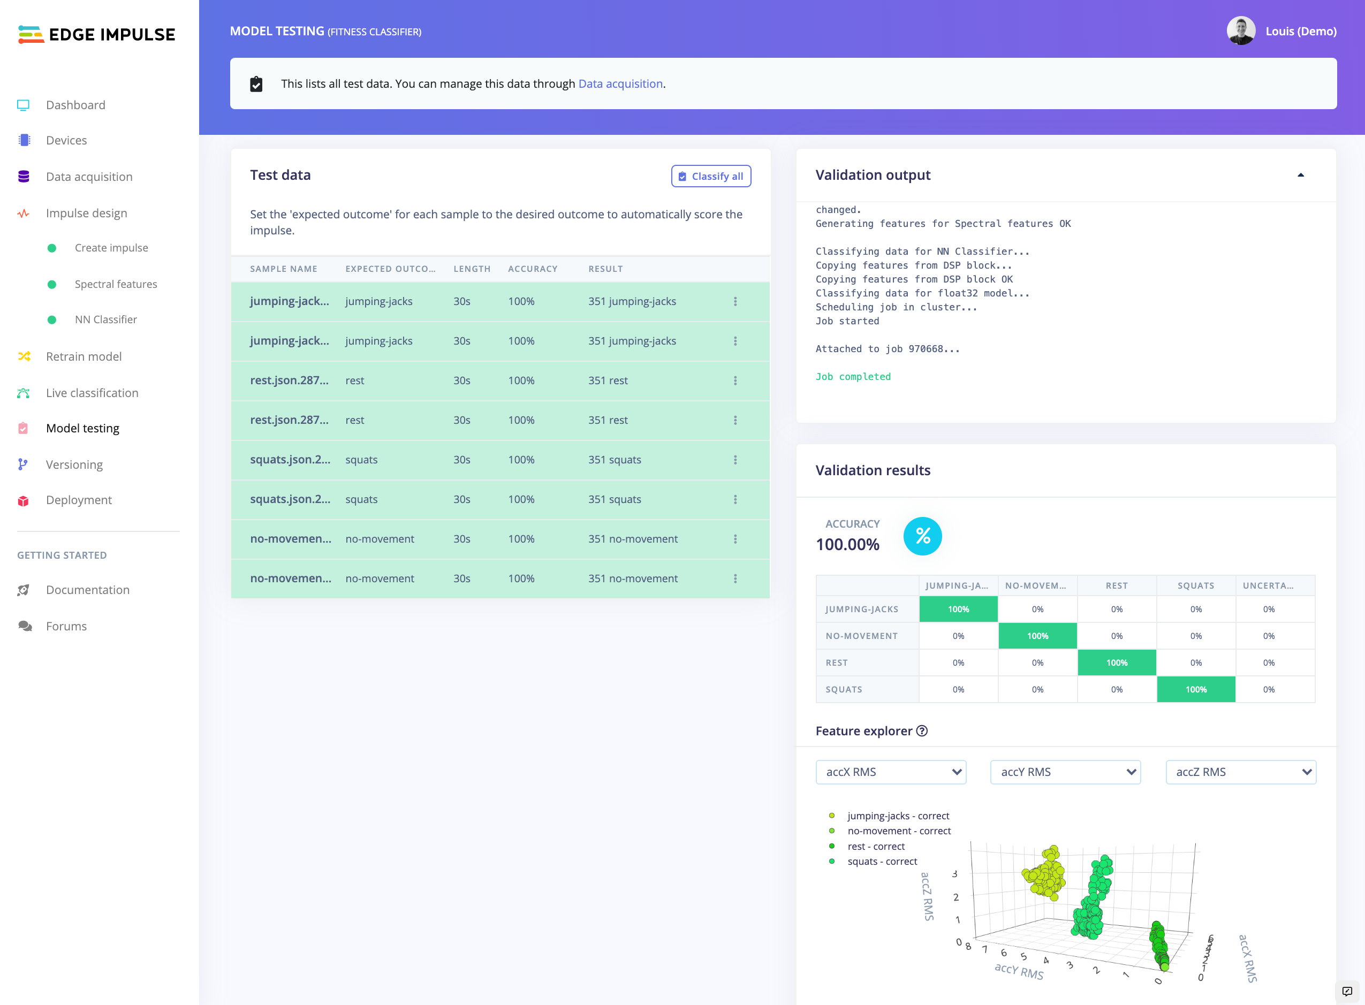Open the Feature explorer help icon
This screenshot has width=1365, height=1005.
pos(922,731)
